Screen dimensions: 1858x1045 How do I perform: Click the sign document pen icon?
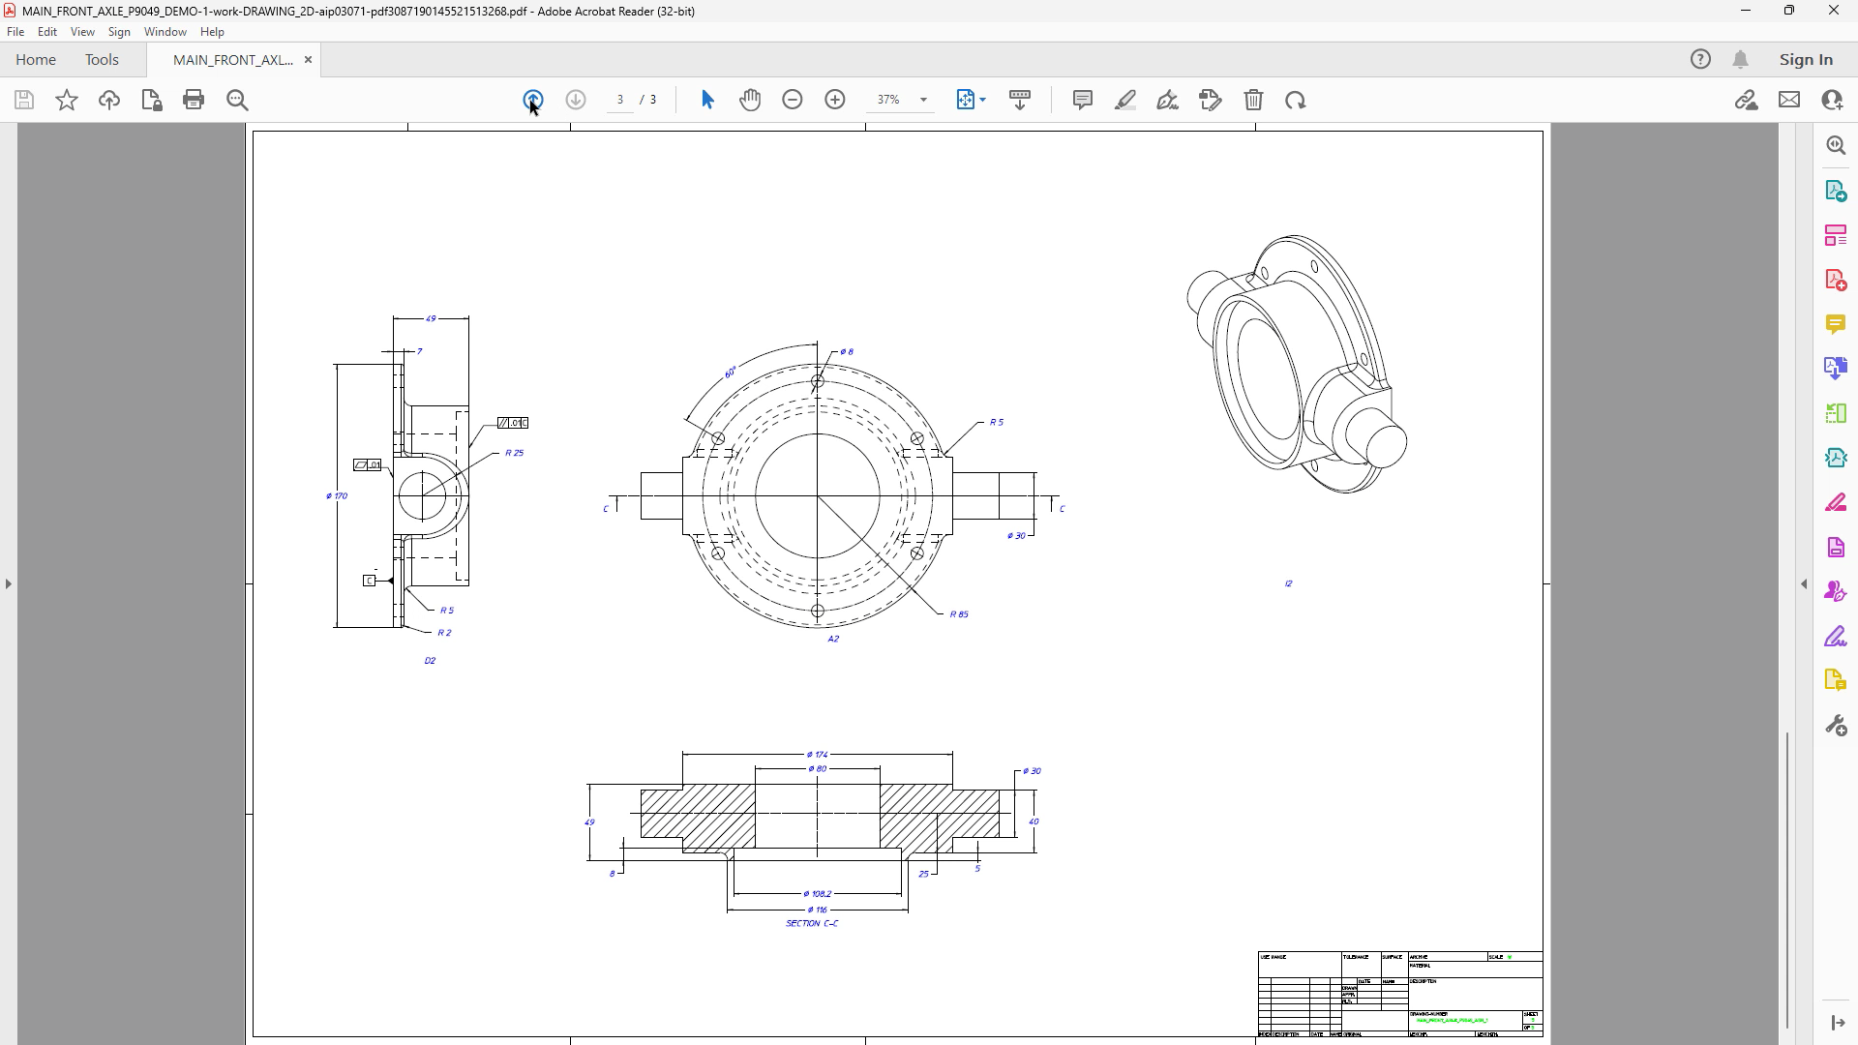1168,100
